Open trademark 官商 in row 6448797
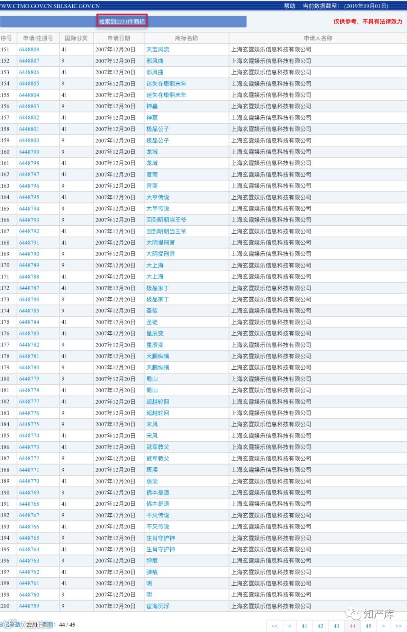Viewport: 407px width, 632px height. (152, 174)
